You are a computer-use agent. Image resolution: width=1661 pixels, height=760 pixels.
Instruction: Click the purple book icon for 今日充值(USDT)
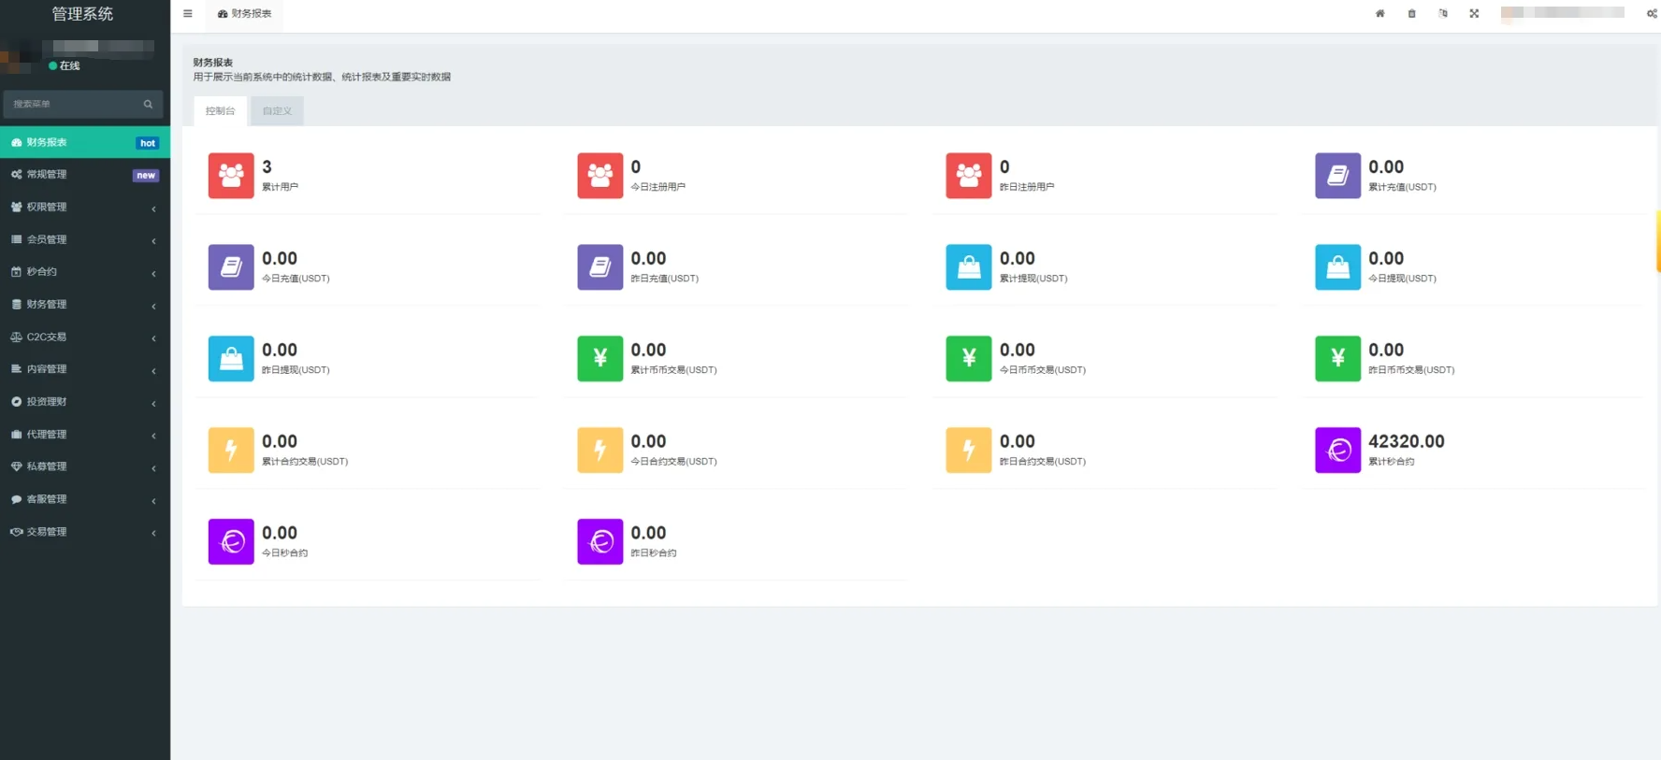coord(231,267)
